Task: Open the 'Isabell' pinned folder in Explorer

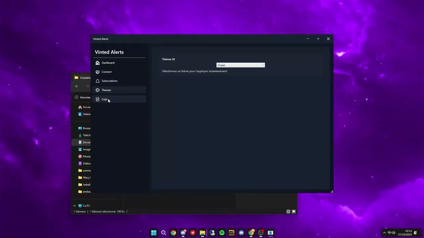Action: coord(84,185)
